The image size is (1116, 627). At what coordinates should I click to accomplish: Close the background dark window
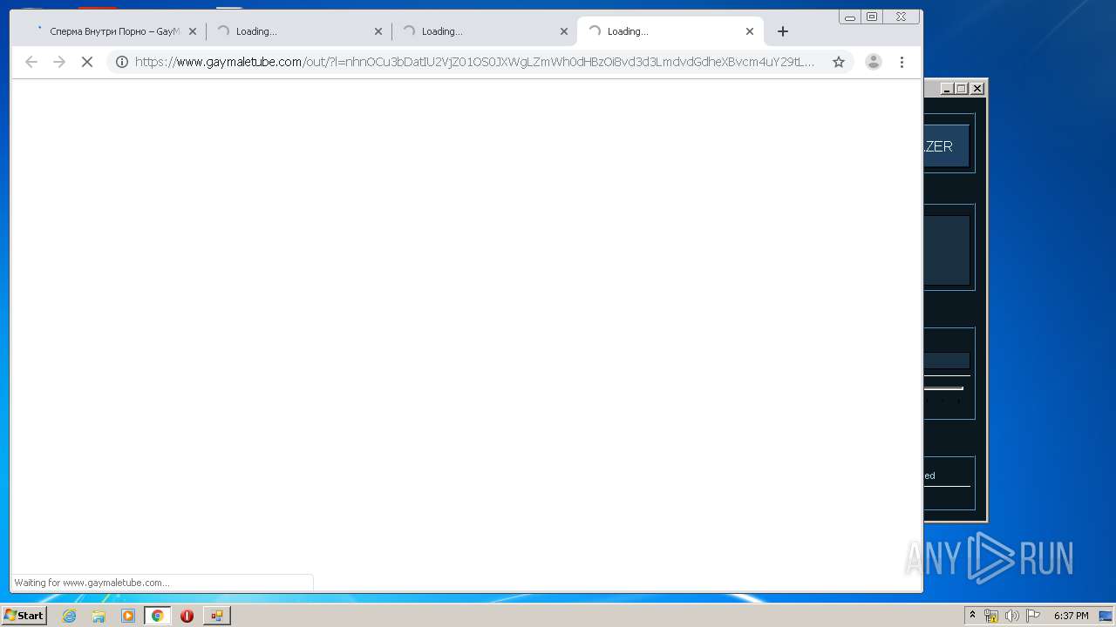point(977,88)
